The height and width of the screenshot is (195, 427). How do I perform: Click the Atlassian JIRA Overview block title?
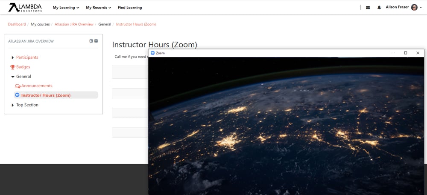(31, 41)
